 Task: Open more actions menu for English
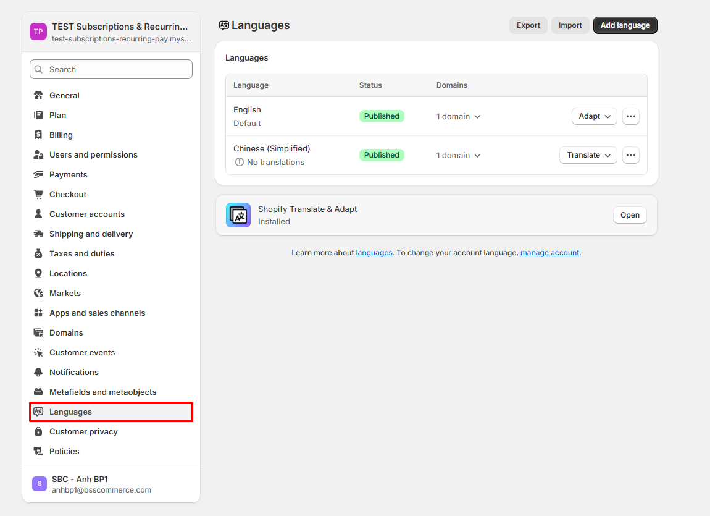pyautogui.click(x=630, y=116)
